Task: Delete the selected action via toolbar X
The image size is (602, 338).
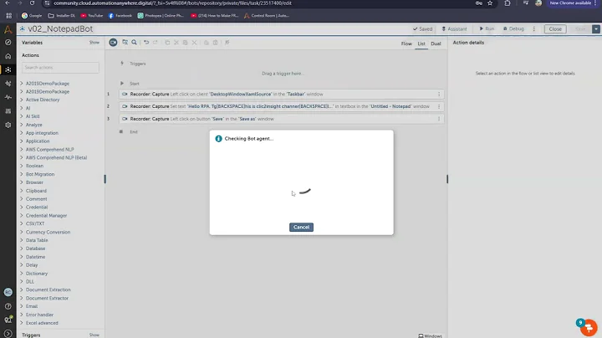Action: point(194,43)
